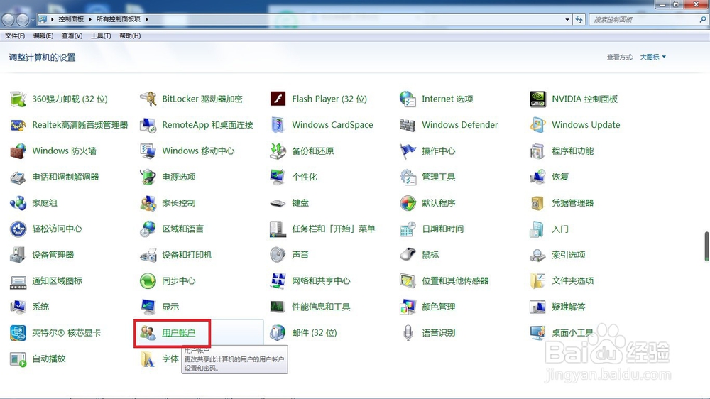Click the 疑难解答 link
Image resolution: width=710 pixels, height=399 pixels.
[x=568, y=307]
